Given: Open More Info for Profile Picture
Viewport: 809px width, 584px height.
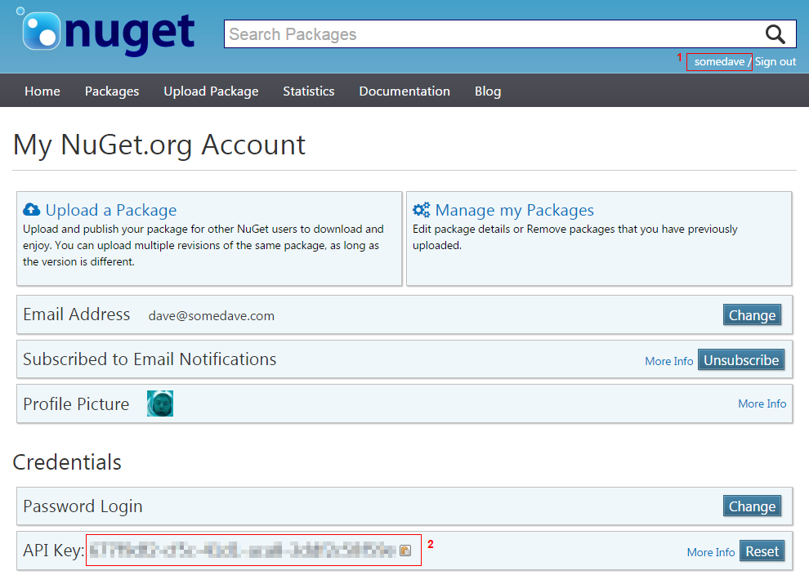Looking at the screenshot, I should coord(762,403).
